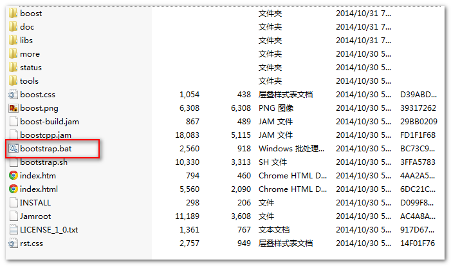Viewport: 451px width, 266px height.
Task: Click the size value 10,330
Action: point(187,162)
